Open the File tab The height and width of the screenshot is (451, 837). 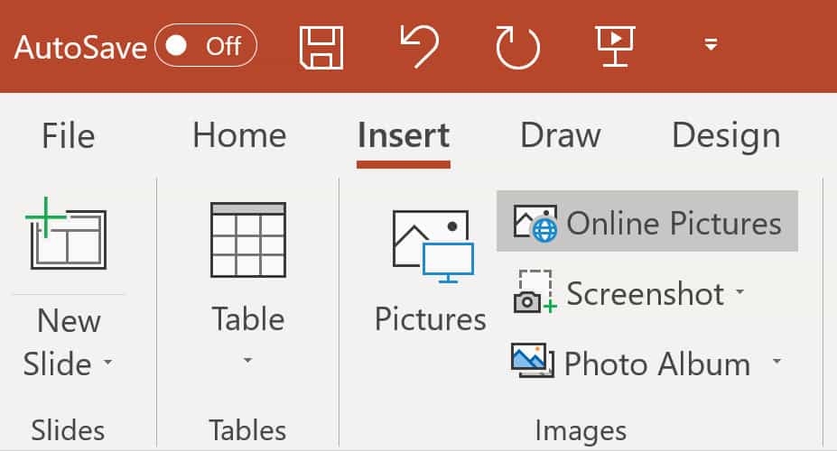click(69, 135)
